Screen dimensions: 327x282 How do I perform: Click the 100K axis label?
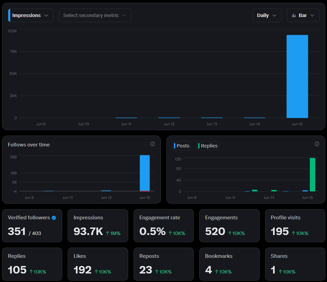tap(12, 31)
